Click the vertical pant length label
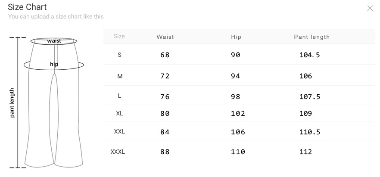 pos(12,103)
